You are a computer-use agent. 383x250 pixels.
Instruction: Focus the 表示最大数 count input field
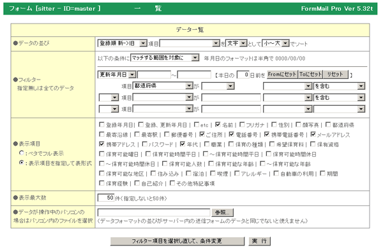pos(106,198)
